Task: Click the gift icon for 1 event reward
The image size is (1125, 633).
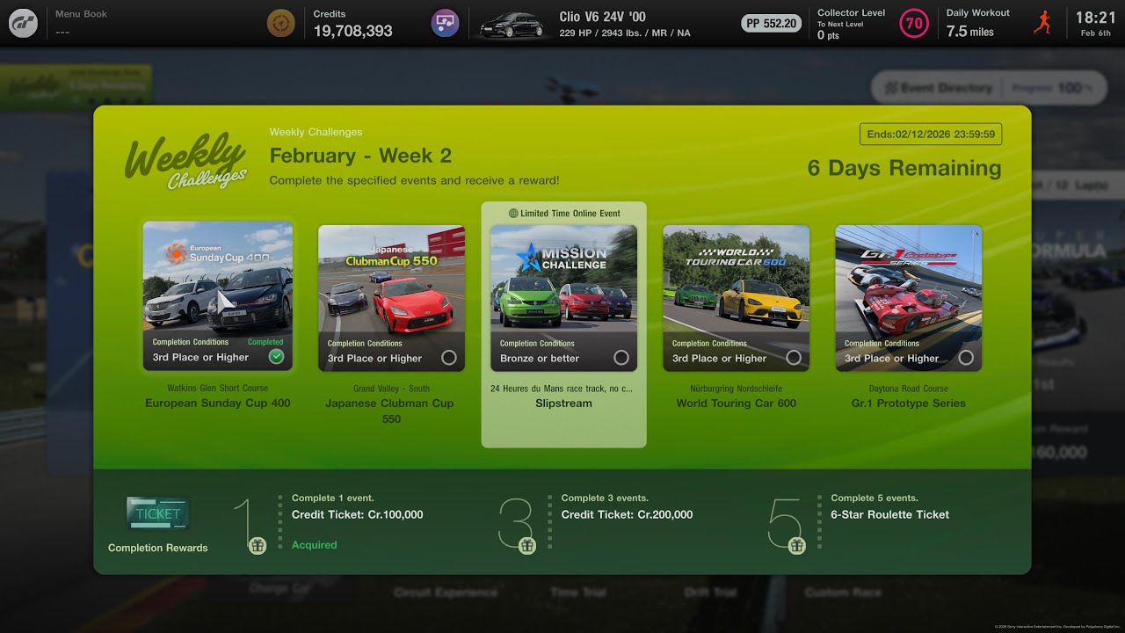Action: 258,545
